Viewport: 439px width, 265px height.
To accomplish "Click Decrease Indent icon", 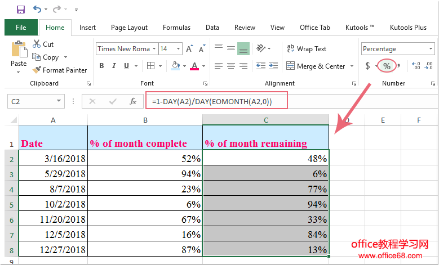I will click(261, 66).
